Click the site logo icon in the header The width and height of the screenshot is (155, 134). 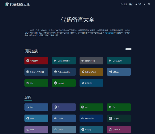7,4
